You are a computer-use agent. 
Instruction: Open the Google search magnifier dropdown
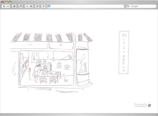click(x=128, y=6)
